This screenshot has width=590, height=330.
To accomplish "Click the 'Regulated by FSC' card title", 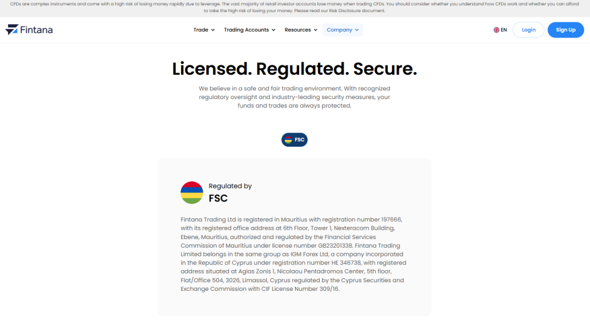I will click(x=230, y=192).
